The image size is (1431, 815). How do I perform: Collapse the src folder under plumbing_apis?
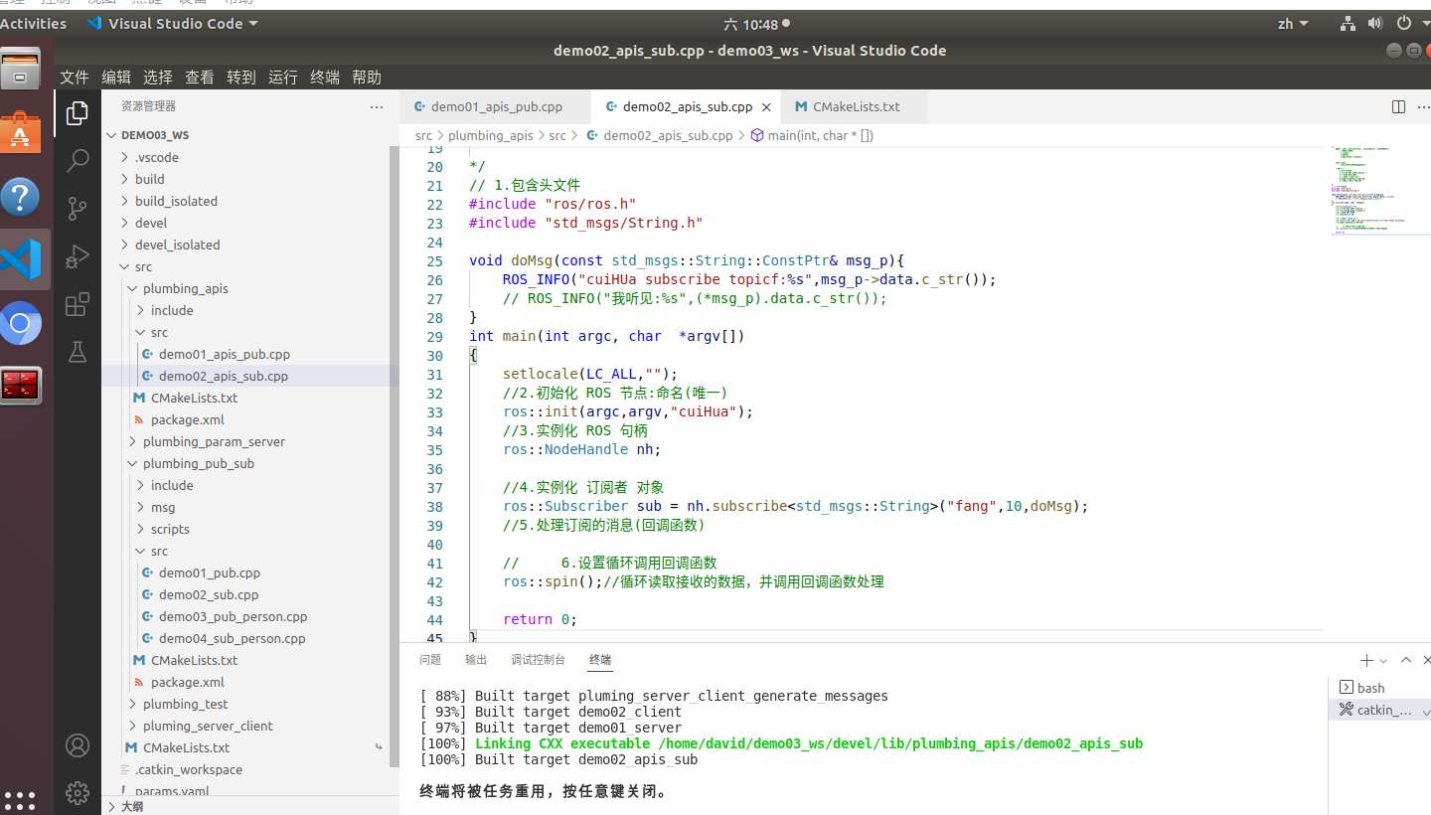pyautogui.click(x=142, y=332)
